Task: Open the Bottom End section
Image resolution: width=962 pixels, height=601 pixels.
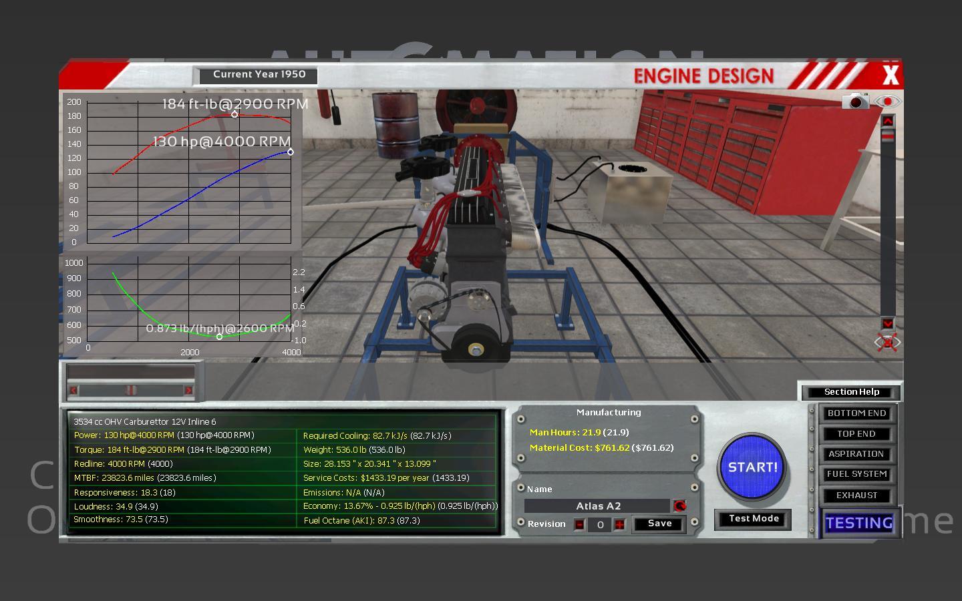Action: point(856,413)
